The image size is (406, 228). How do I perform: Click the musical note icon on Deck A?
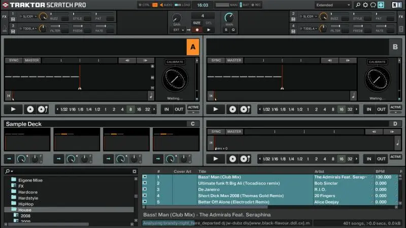tap(150, 95)
